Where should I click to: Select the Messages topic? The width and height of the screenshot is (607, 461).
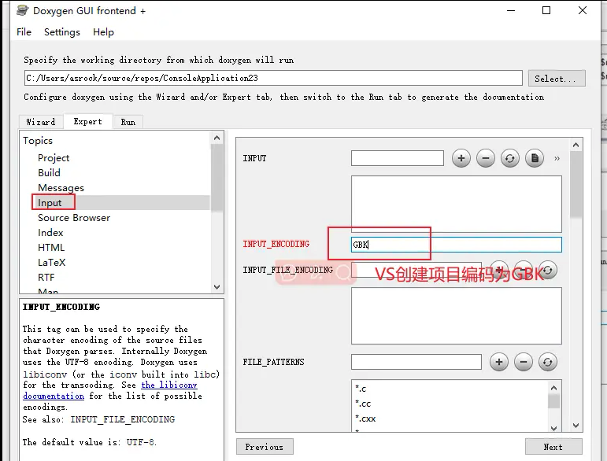pyautogui.click(x=61, y=187)
